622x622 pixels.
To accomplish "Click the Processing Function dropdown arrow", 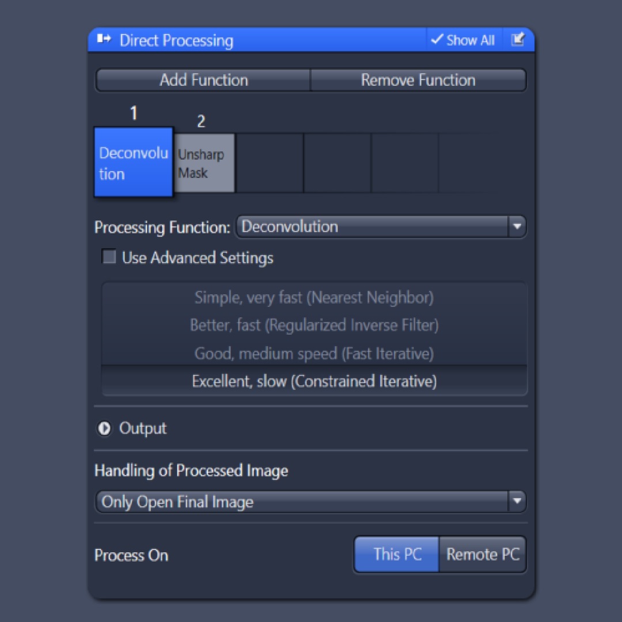I will pos(517,227).
